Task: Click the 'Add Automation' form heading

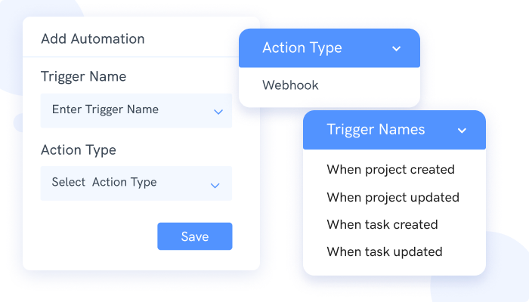Action: 92,39
